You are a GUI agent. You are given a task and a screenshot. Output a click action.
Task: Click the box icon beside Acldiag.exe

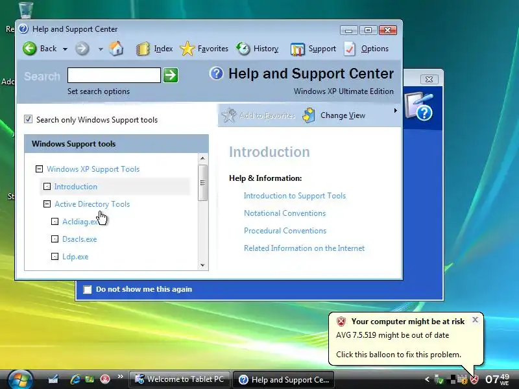coord(55,222)
